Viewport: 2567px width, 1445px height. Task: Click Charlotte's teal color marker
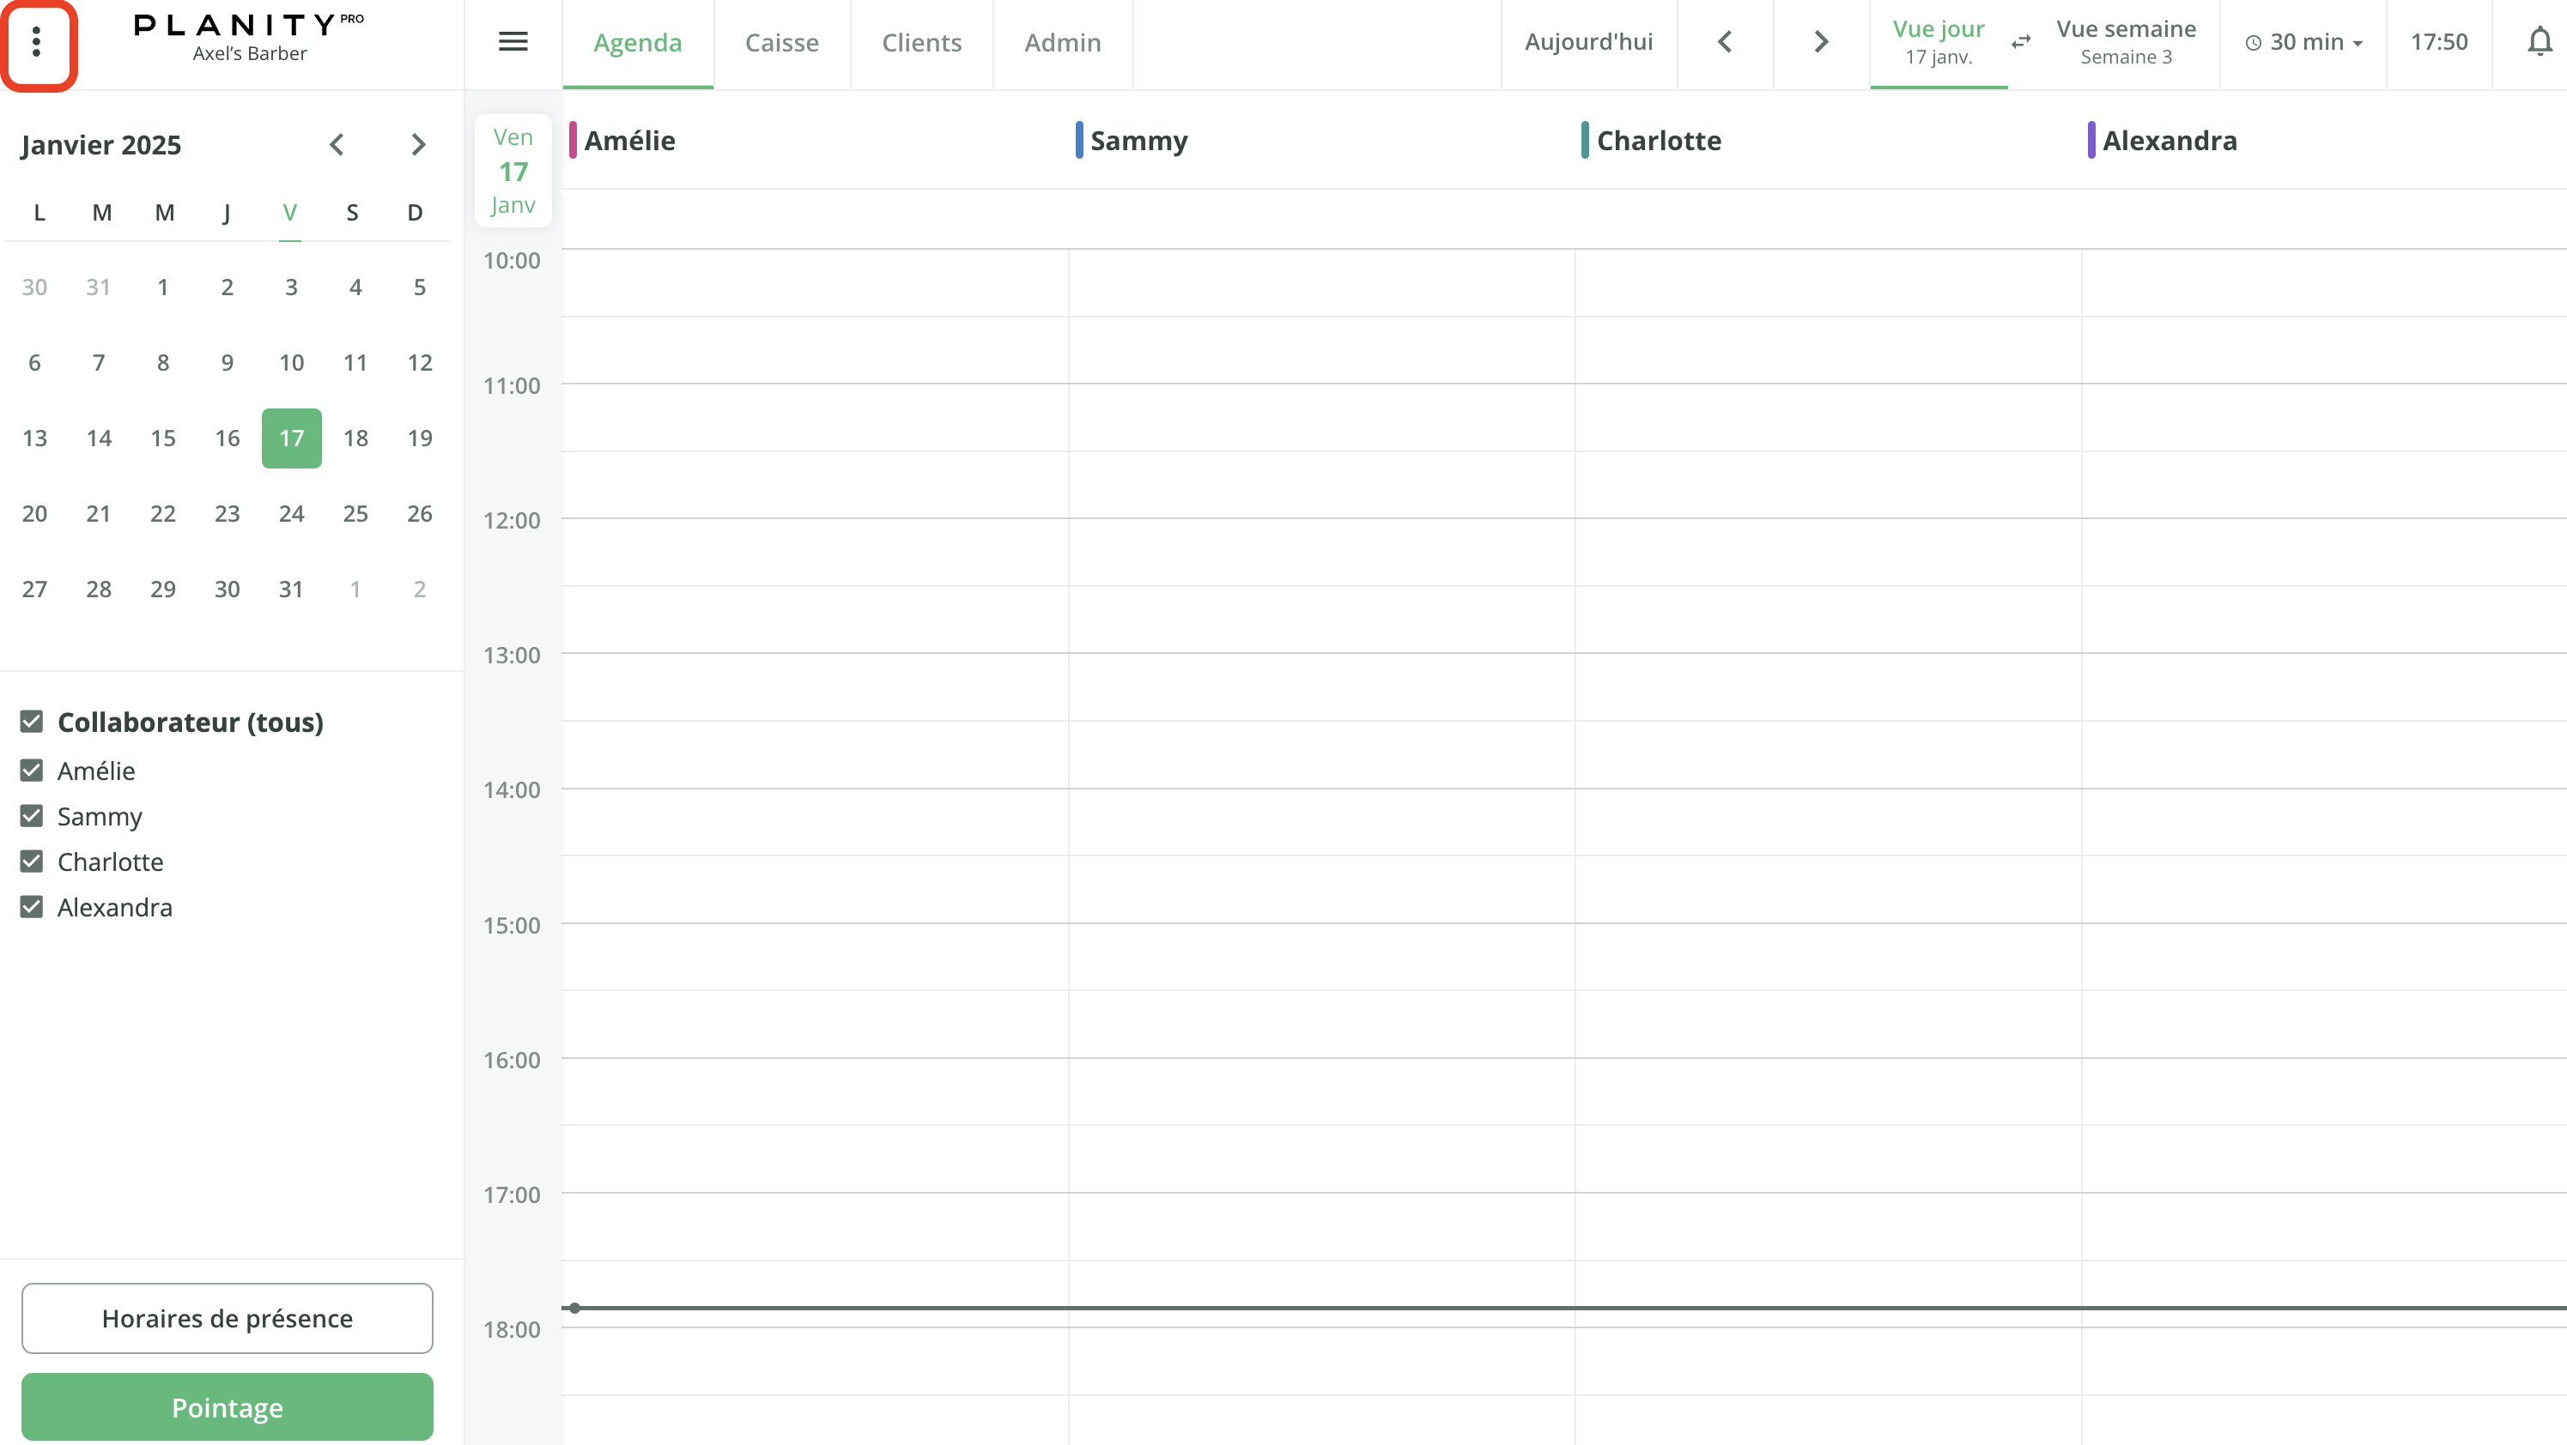1585,141
